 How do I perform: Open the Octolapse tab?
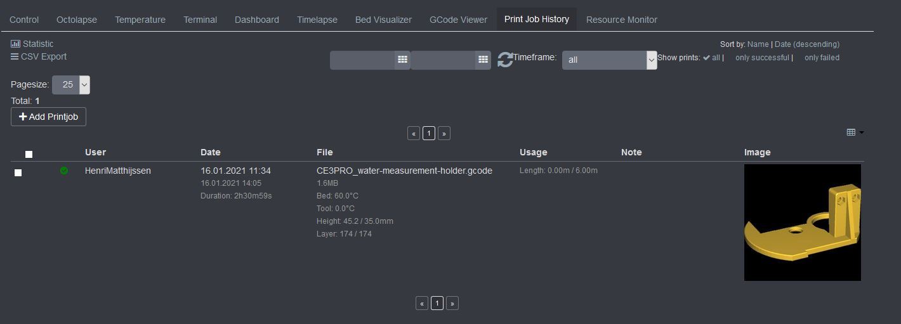coord(77,20)
